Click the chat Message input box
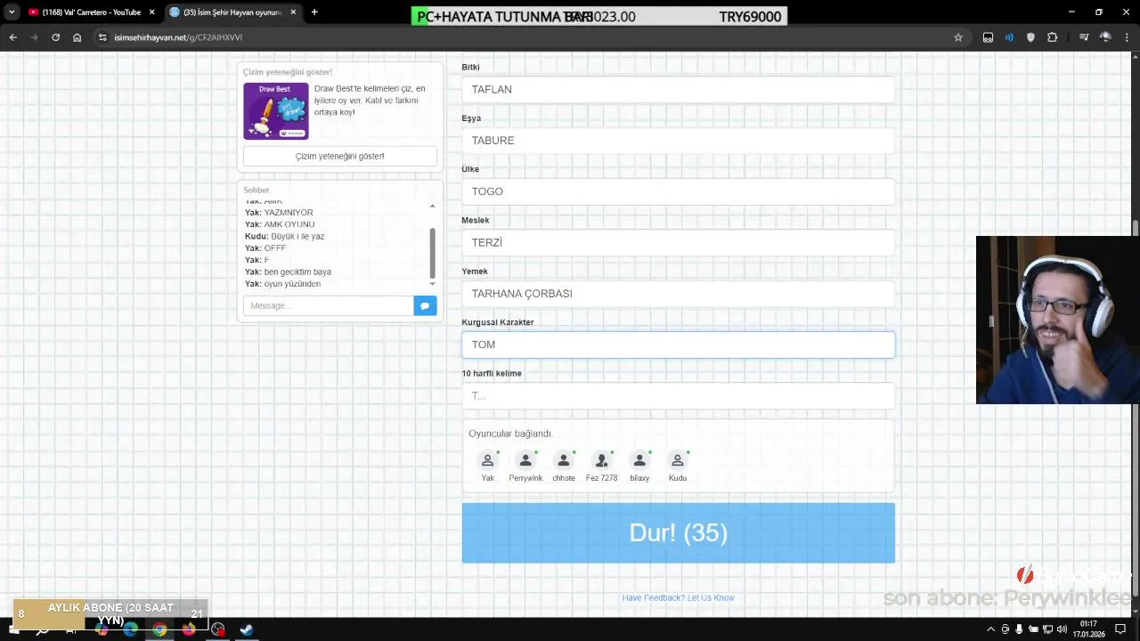1140x641 pixels. pyautogui.click(x=328, y=305)
